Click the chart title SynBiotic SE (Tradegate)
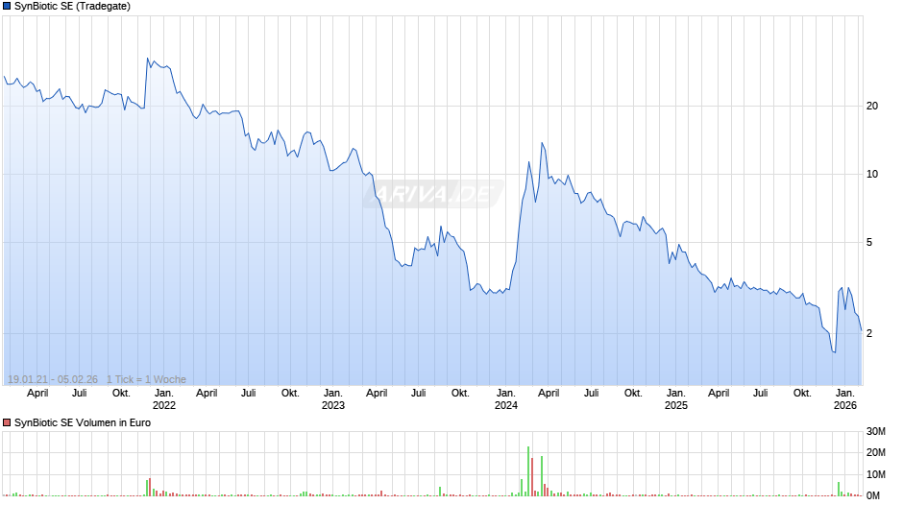Image resolution: width=903 pixels, height=505 pixels. [72, 7]
